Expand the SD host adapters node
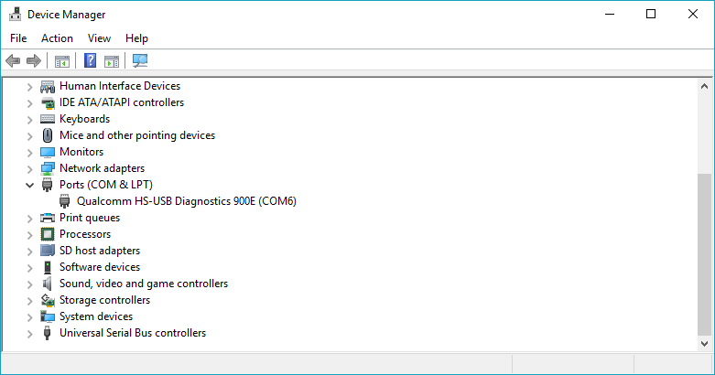The image size is (715, 375). point(29,251)
